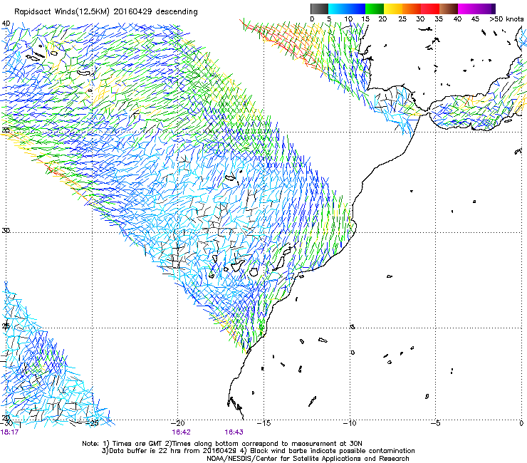527x463 pixels.
Task: Click the legend value "10" under color bar
Action: click(x=348, y=19)
